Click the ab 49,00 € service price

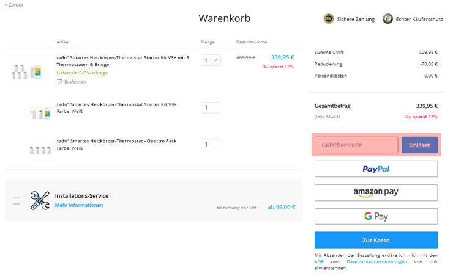click(x=281, y=207)
